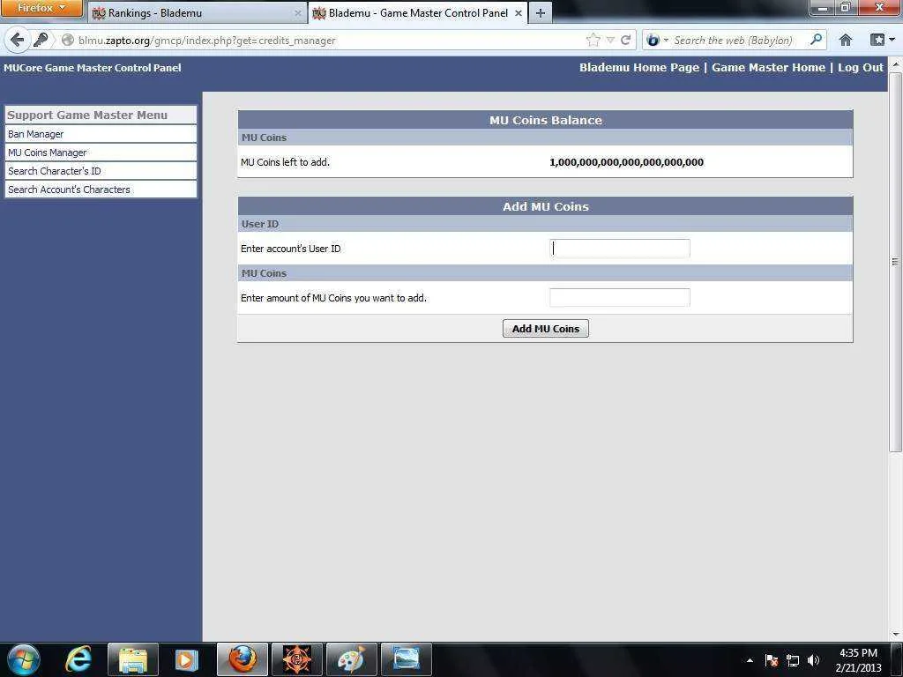Image resolution: width=903 pixels, height=677 pixels.
Task: Launch Internet Explorer from the taskbar
Action: [78, 659]
